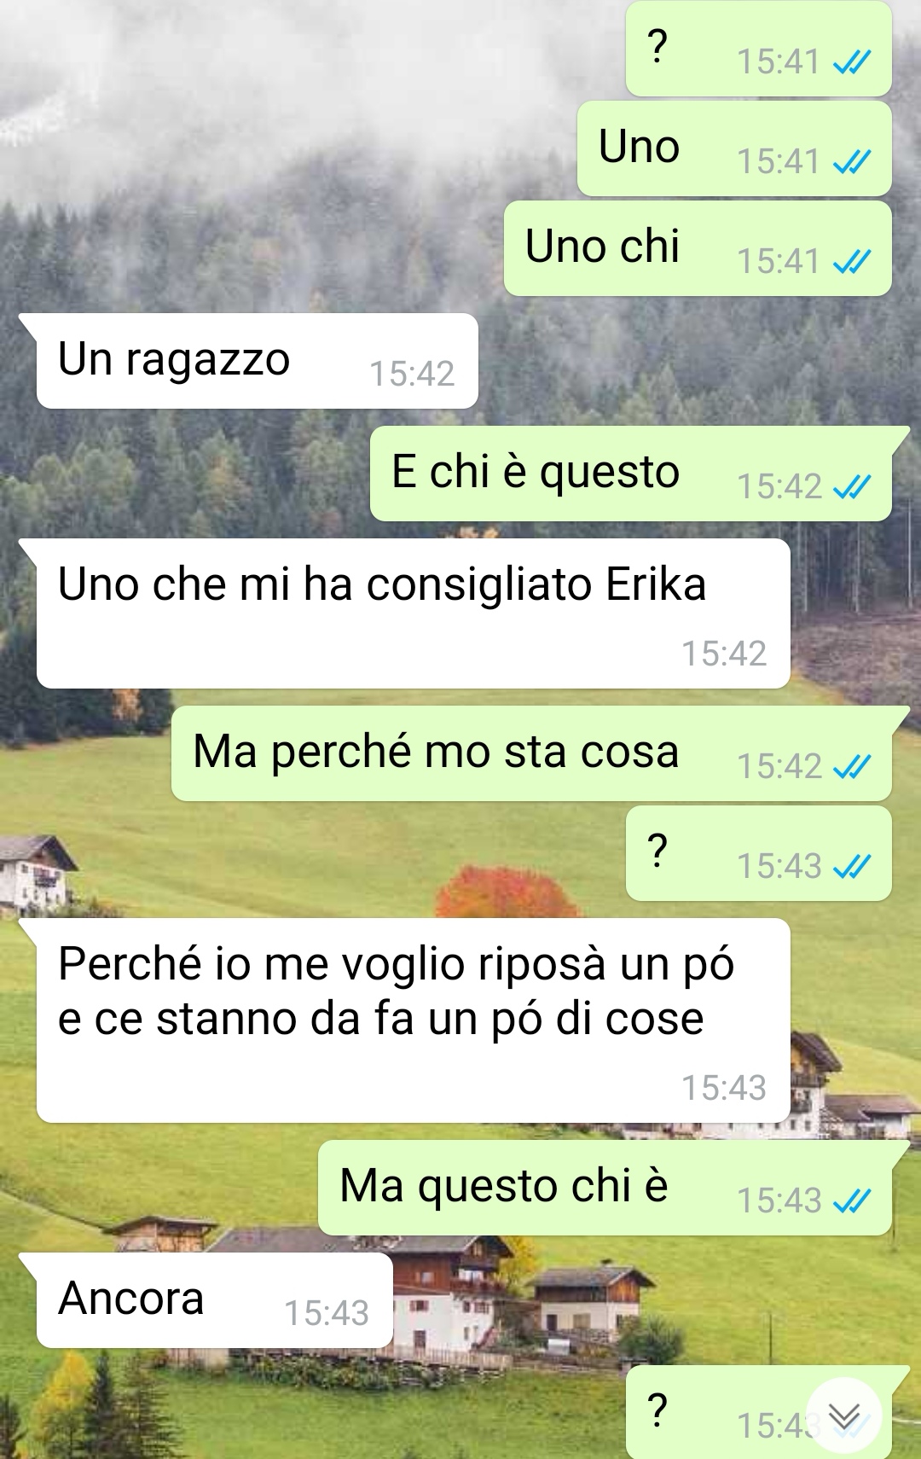The image size is (921, 1459).
Task: Select the 'Ma perché mo sta cosa' bubble
Action: [531, 753]
